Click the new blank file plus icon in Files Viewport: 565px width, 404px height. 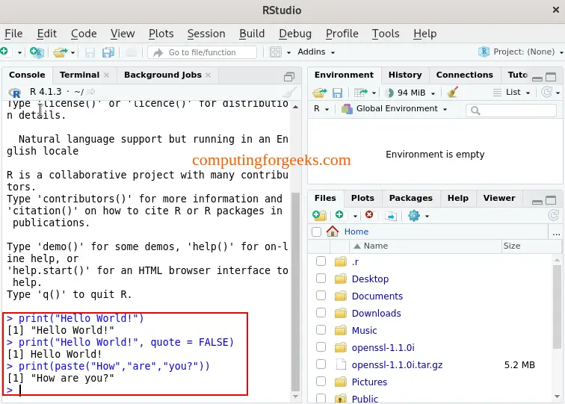tap(339, 215)
